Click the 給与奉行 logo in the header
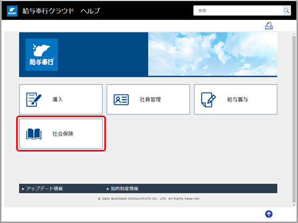Viewport: 298px width, 223px height. [x=12, y=11]
